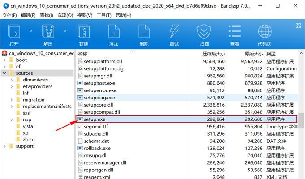Click the Delete (删除) toolbar icon
The image size is (305, 179).
click(144, 31)
